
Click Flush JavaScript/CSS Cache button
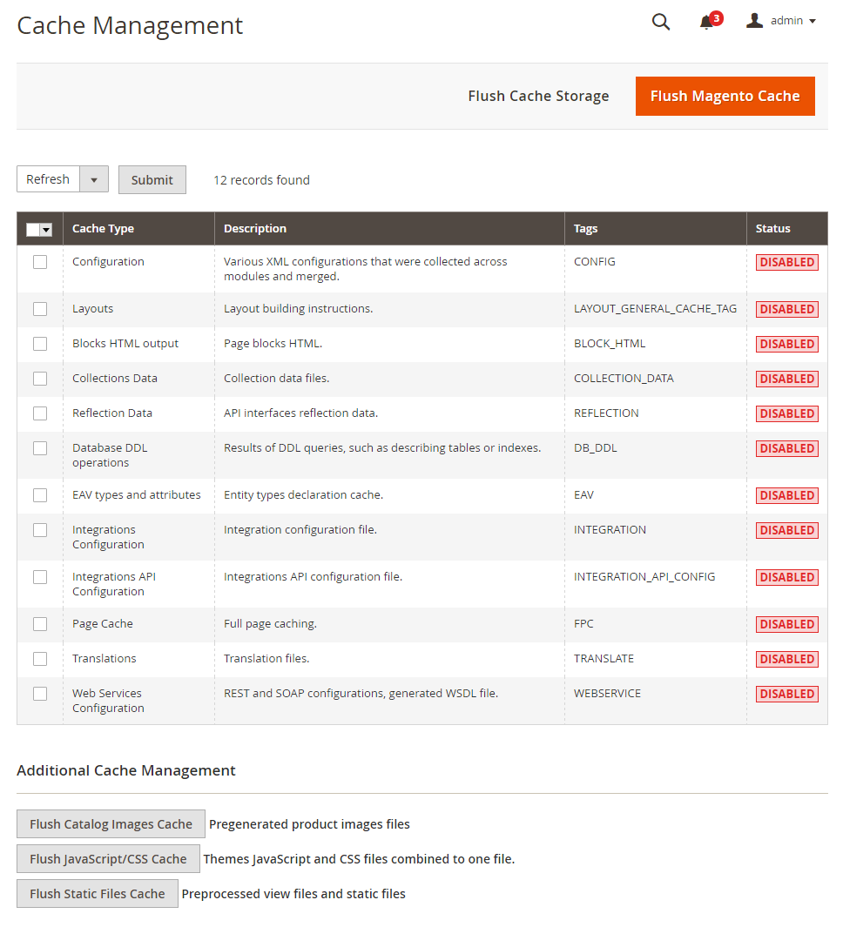(x=108, y=859)
